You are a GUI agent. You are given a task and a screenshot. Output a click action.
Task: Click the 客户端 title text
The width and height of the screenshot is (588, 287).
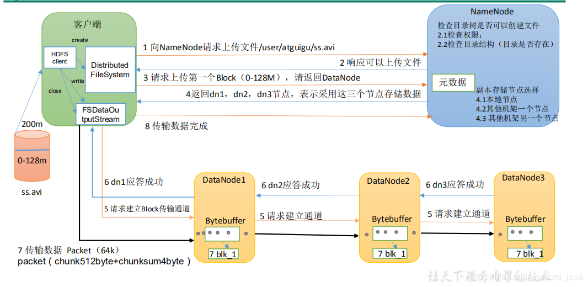87,25
